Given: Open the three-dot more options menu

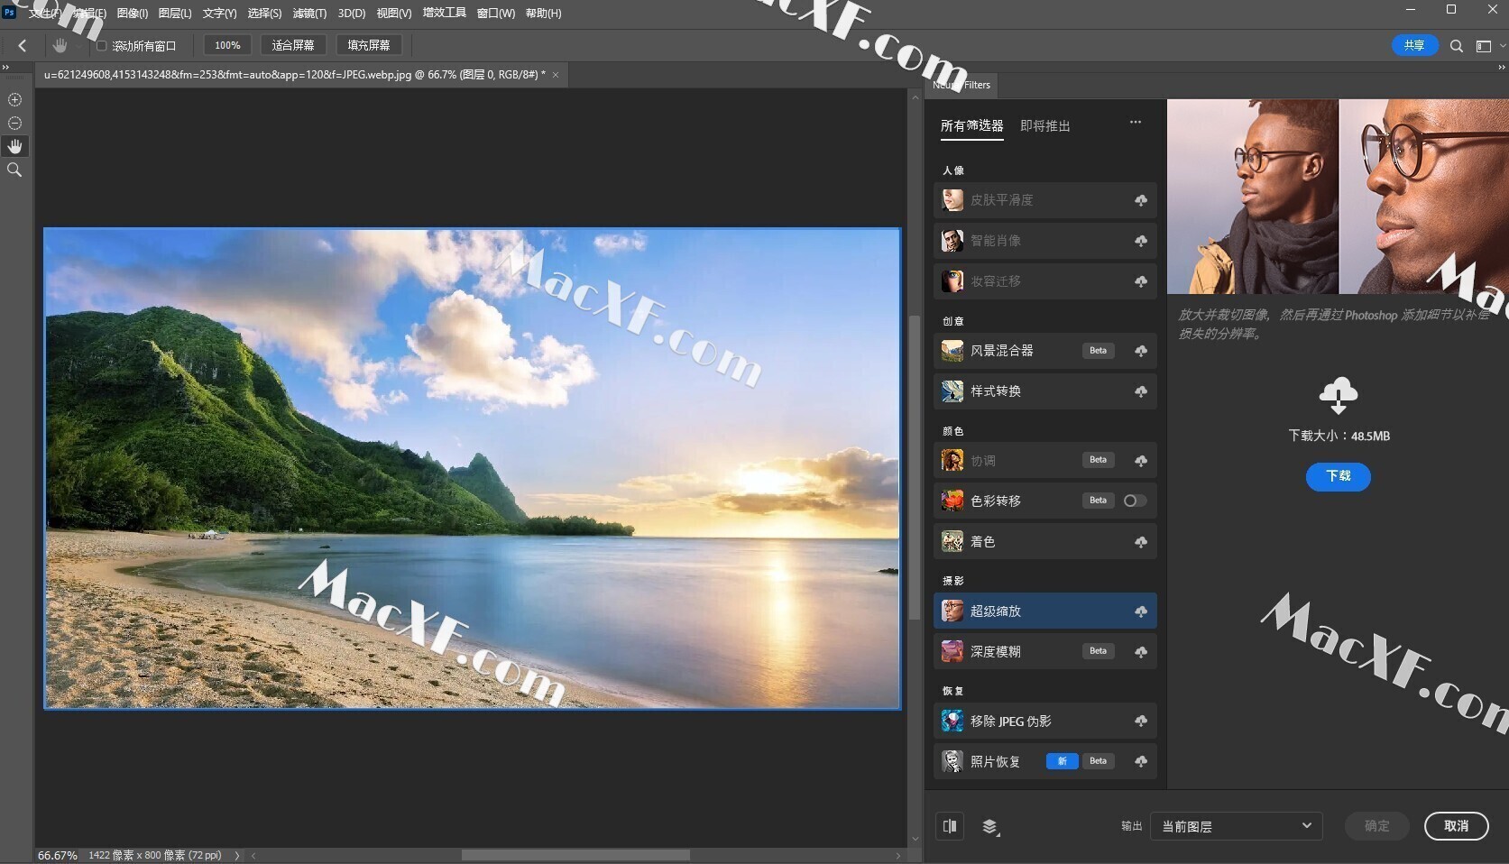Looking at the screenshot, I should (1136, 122).
